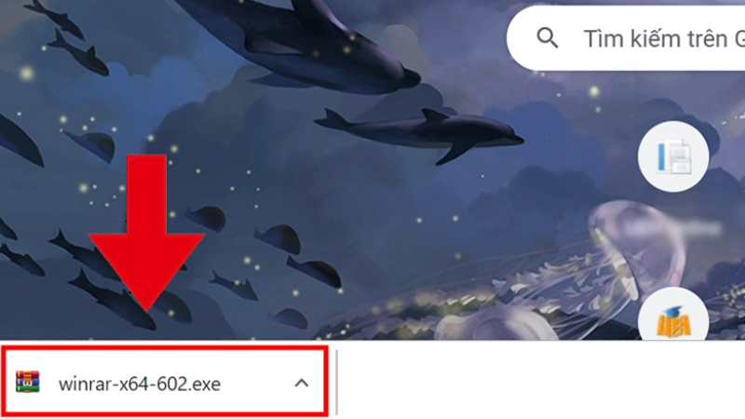The width and height of the screenshot is (745, 419).
Task: Click empty area of the download shelf
Action: (x=537, y=380)
